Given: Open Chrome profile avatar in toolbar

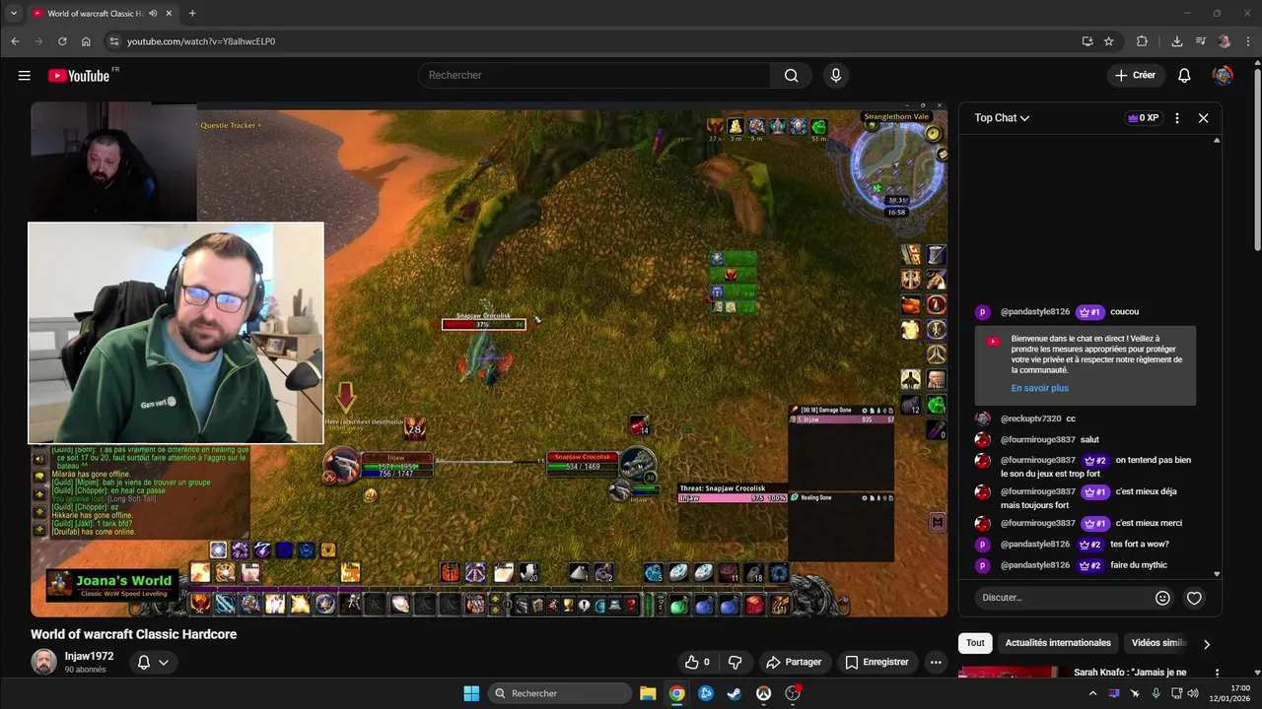Looking at the screenshot, I should point(1225,41).
